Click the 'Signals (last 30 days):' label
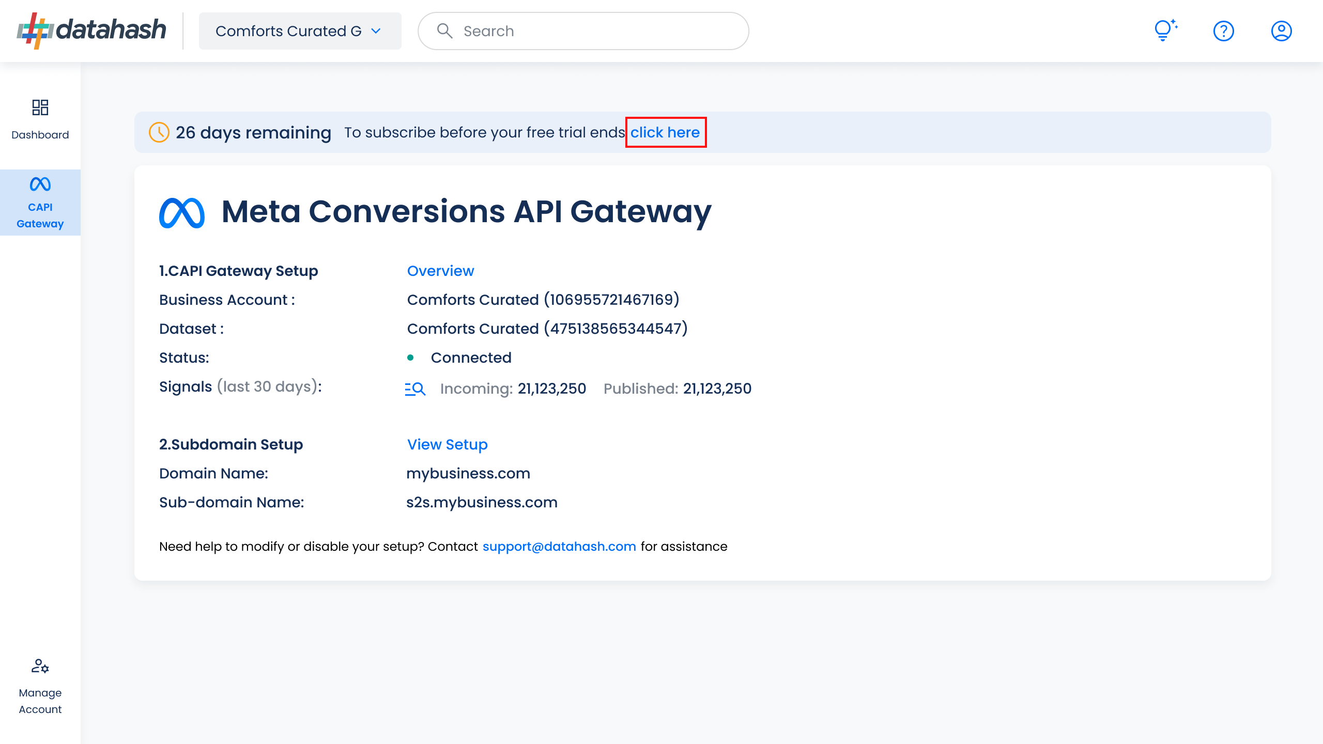The height and width of the screenshot is (744, 1323). point(240,386)
